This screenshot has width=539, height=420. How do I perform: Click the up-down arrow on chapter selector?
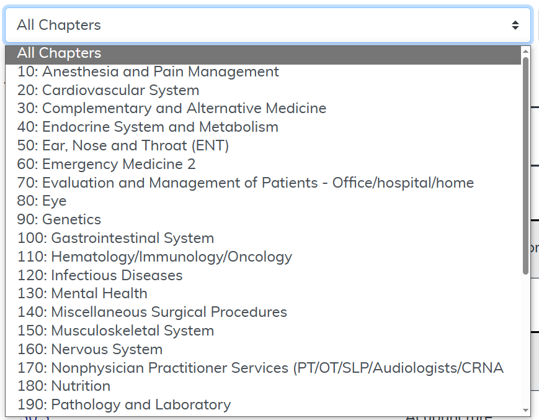click(x=515, y=25)
